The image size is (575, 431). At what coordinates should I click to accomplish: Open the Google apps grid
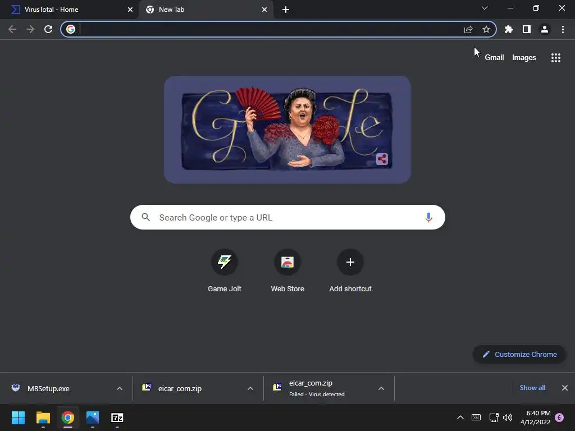tap(556, 58)
